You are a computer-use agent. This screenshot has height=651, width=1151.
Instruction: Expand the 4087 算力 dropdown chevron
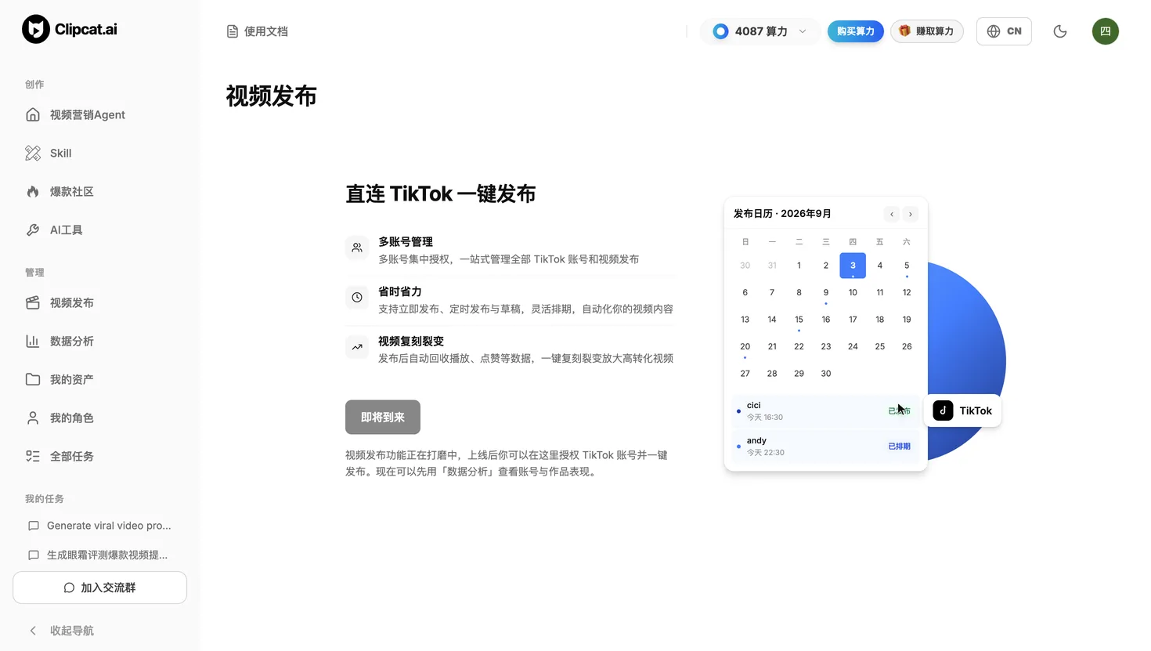[803, 31]
